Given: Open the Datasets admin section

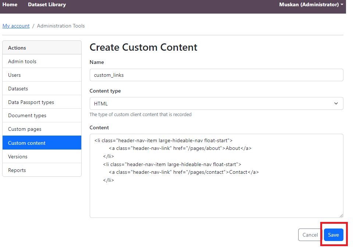Looking at the screenshot, I should click(x=18, y=89).
